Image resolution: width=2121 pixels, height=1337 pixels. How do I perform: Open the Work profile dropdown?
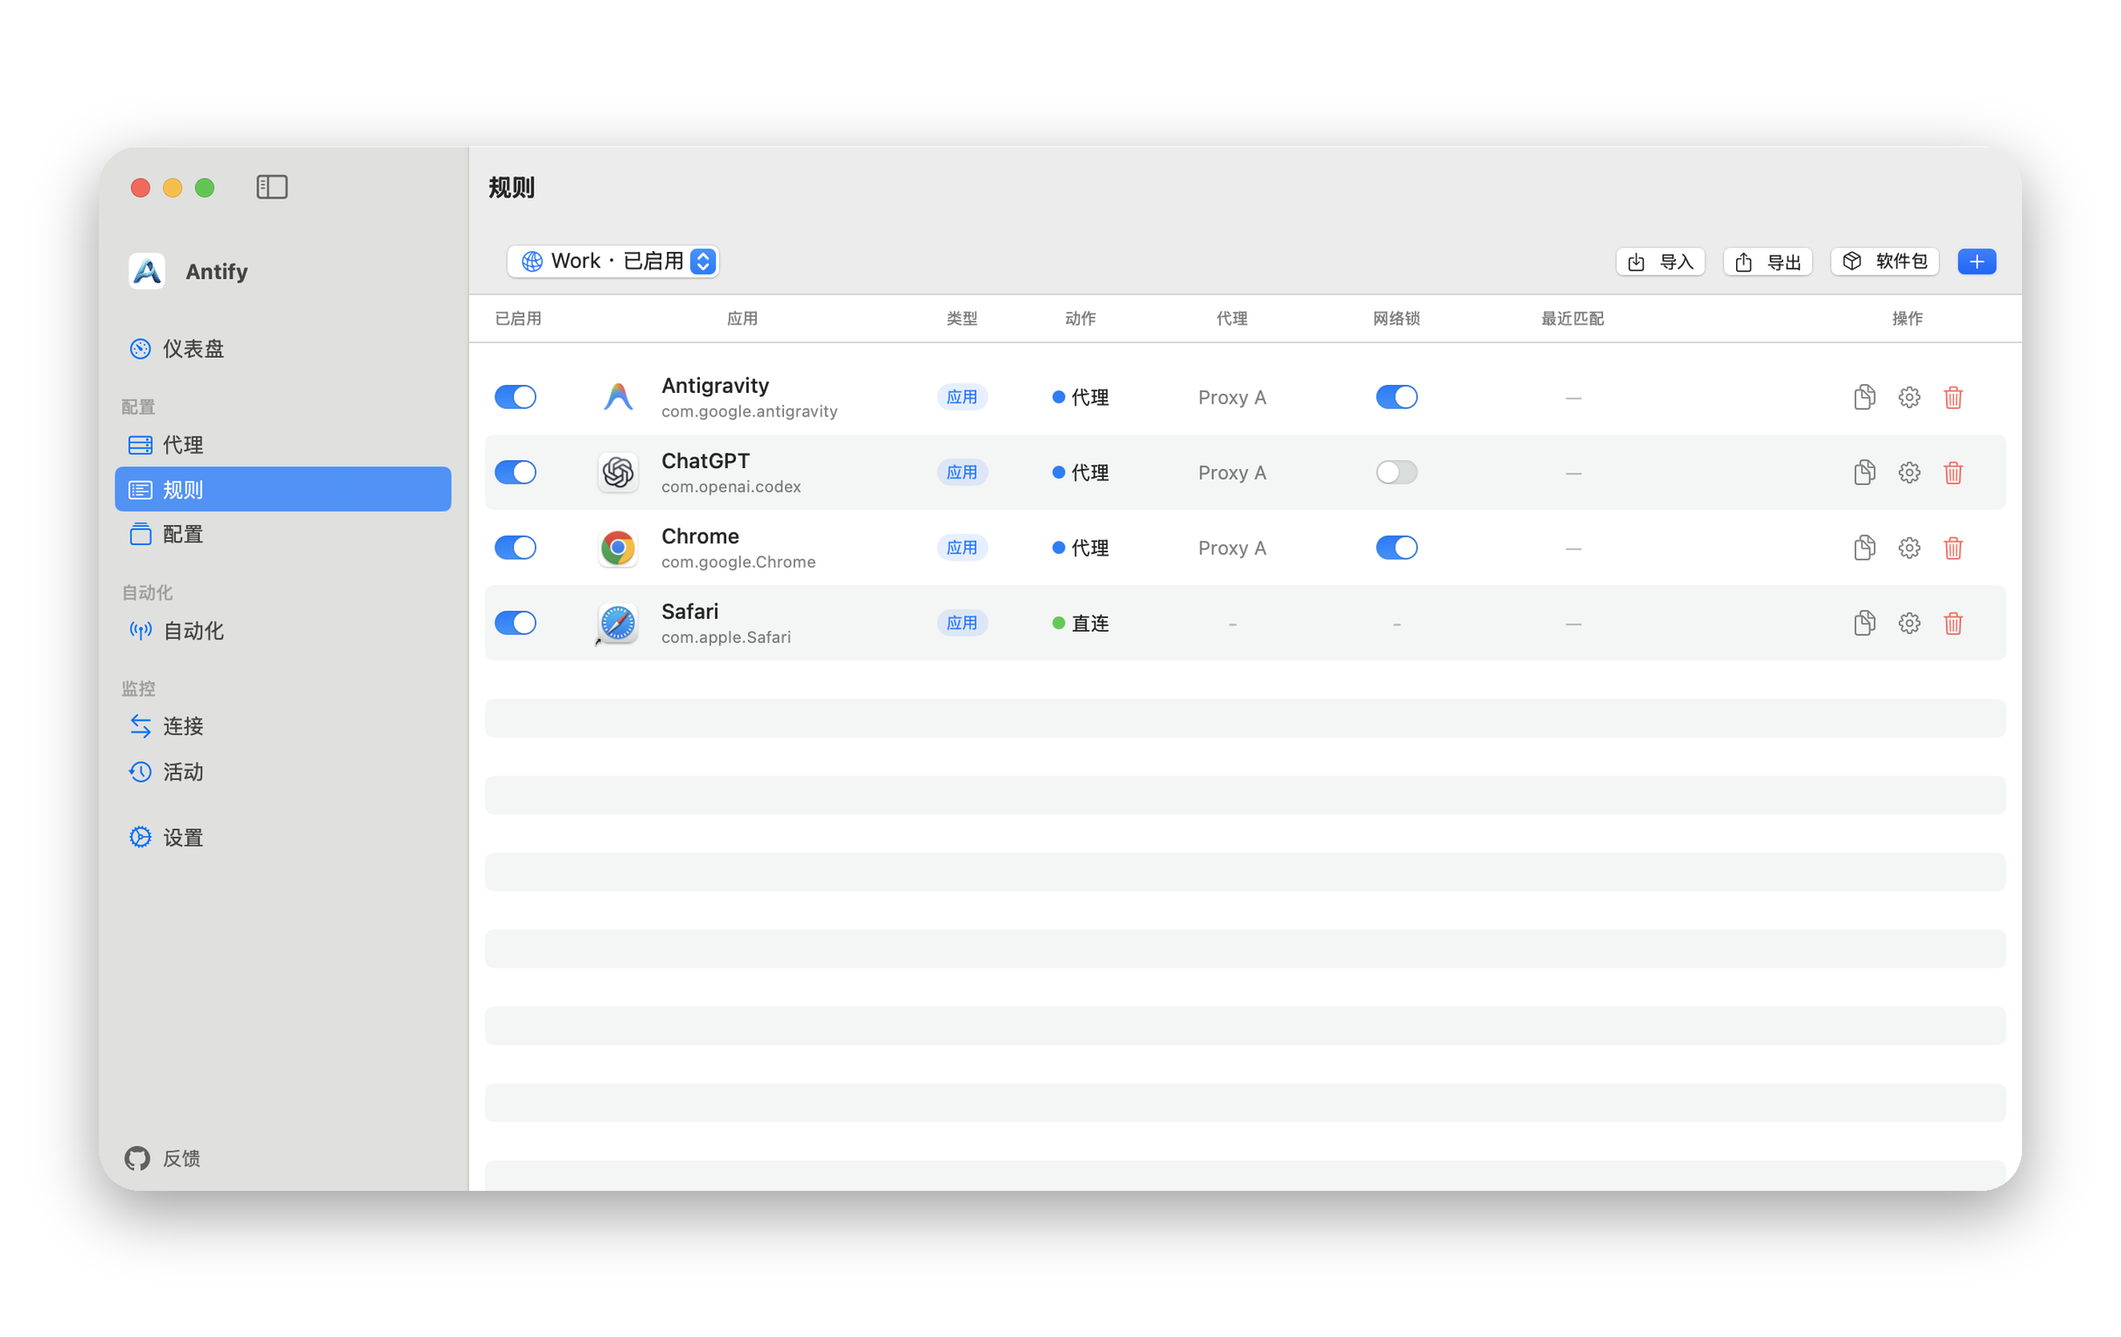tap(613, 262)
